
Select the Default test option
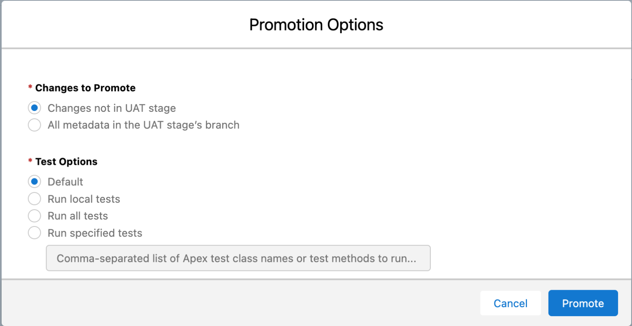(35, 181)
